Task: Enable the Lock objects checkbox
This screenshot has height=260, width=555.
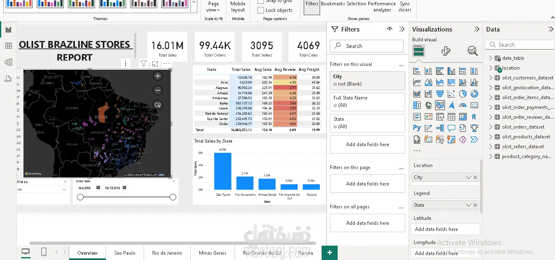Action: click(x=261, y=10)
